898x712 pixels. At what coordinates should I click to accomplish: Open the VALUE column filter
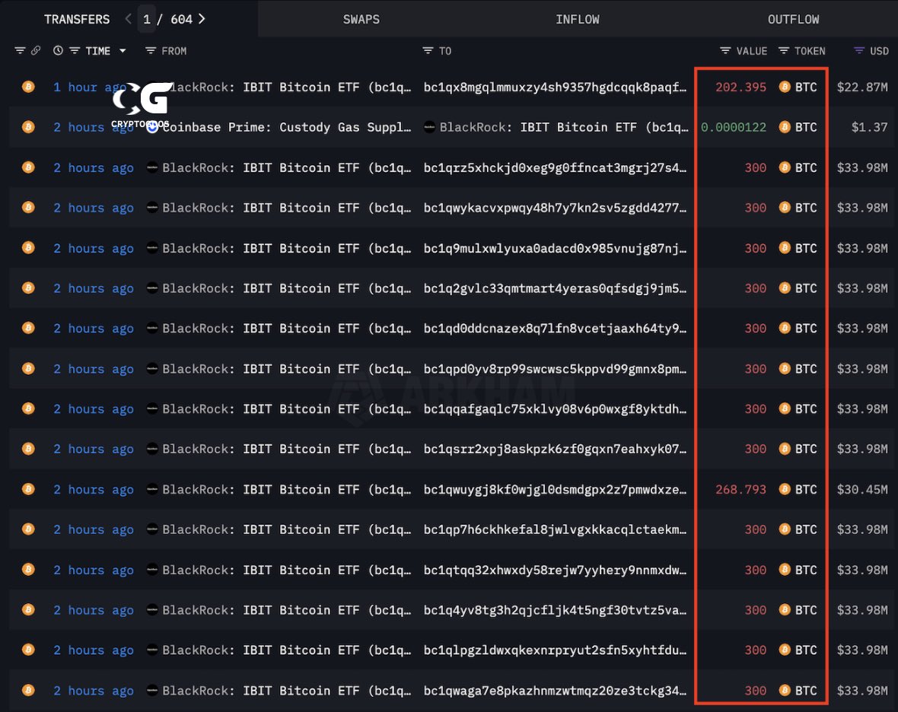point(725,50)
